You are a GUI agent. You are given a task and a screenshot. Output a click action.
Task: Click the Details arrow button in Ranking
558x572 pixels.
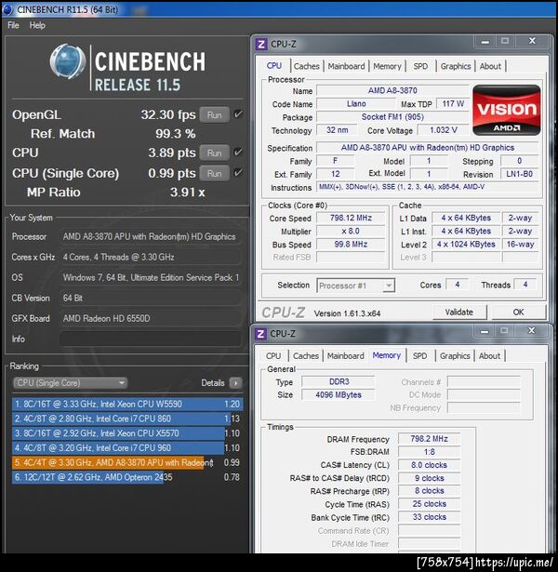pos(235,383)
